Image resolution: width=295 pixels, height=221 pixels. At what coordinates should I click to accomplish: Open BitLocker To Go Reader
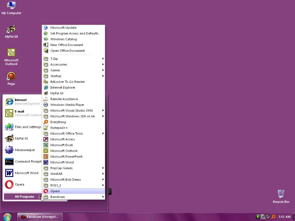click(x=73, y=82)
